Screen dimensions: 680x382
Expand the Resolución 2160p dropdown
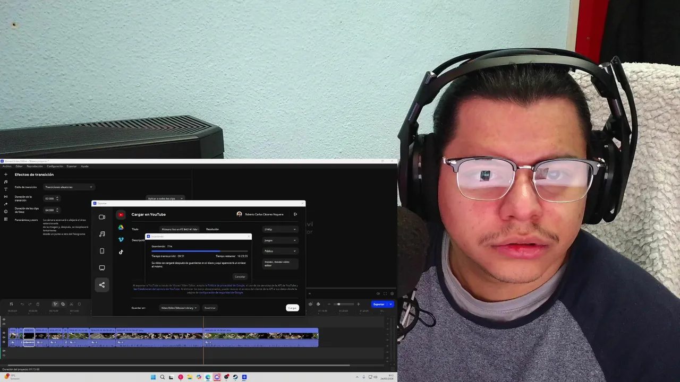280,229
